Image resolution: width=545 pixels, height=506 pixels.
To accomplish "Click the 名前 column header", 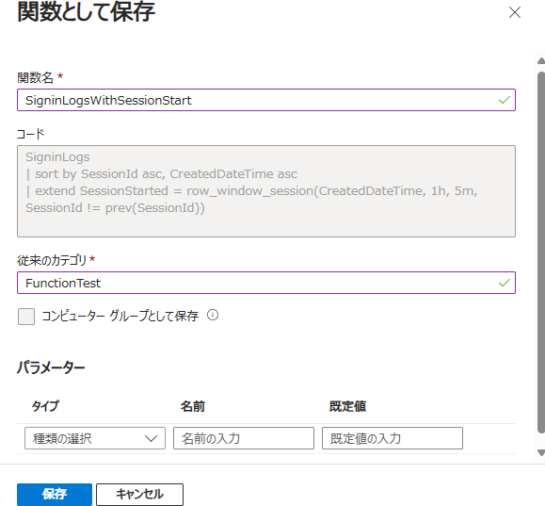I will tap(193, 406).
